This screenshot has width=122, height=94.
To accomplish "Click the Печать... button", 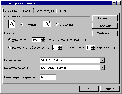I will [105, 18].
